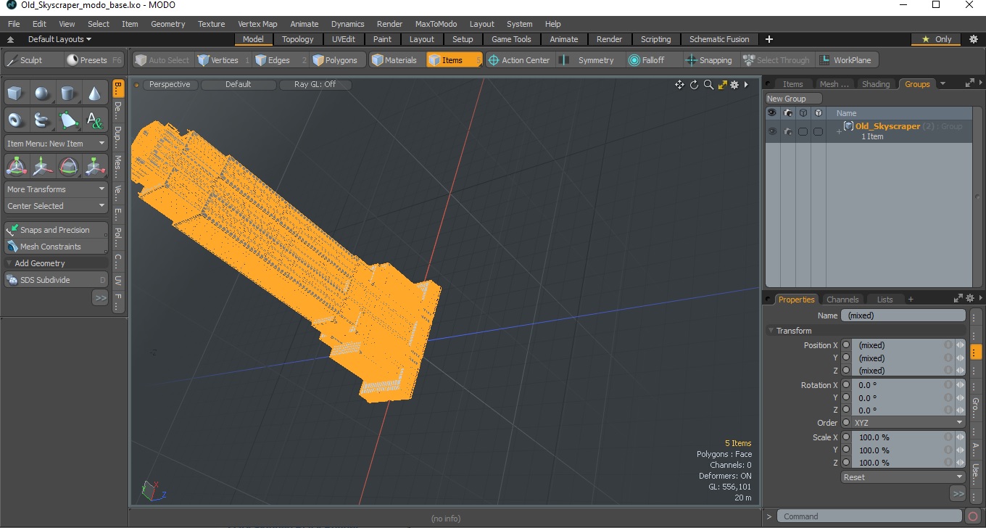Open the Reset dropdown
Screen dimensions: 986x528
[x=903, y=477]
